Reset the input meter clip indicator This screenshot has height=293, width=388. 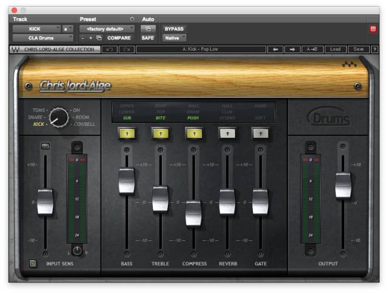coord(77,160)
